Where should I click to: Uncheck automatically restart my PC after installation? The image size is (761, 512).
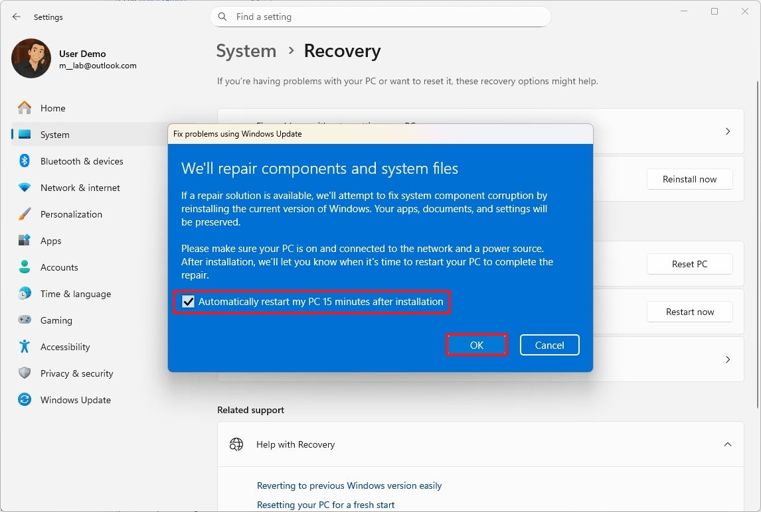[188, 302]
